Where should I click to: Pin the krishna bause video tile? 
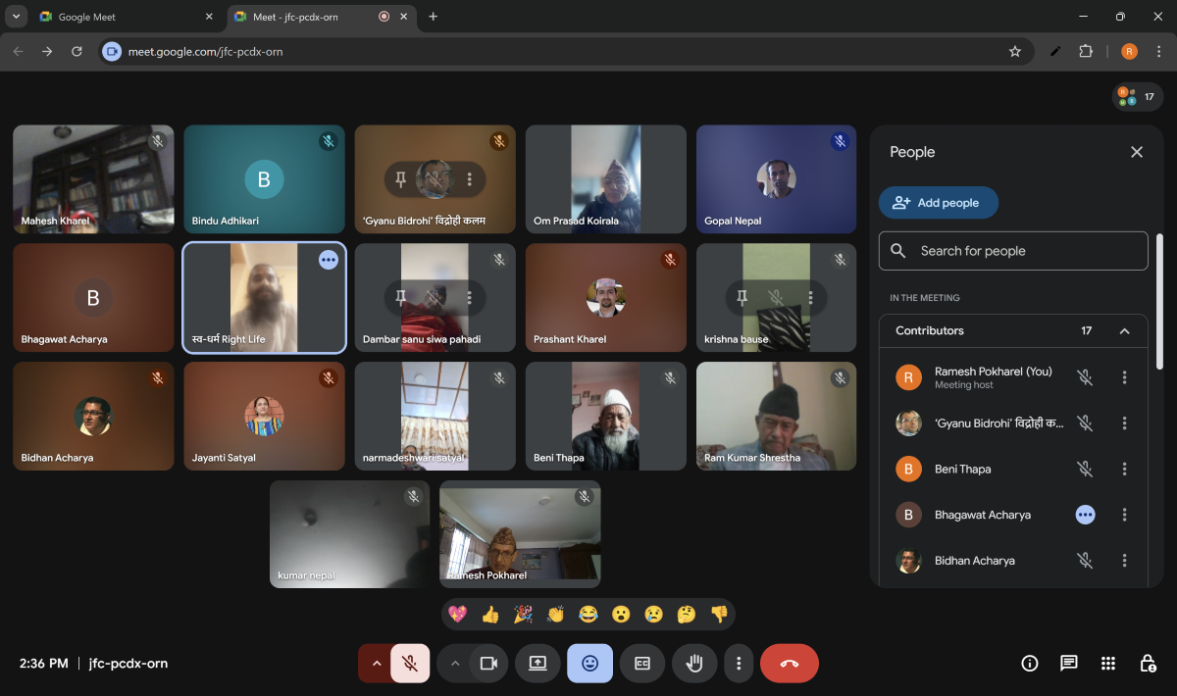click(x=742, y=297)
